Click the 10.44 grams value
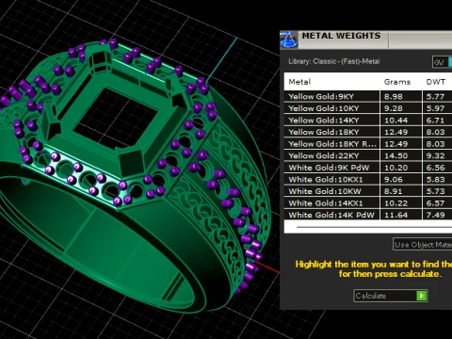This screenshot has height=339, width=452. [395, 121]
